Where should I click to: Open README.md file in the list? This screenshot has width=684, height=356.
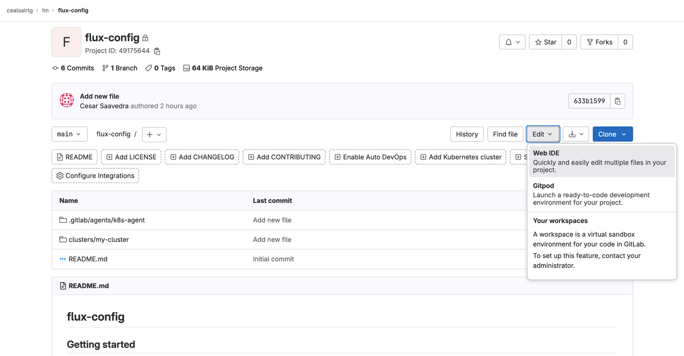[x=88, y=259]
